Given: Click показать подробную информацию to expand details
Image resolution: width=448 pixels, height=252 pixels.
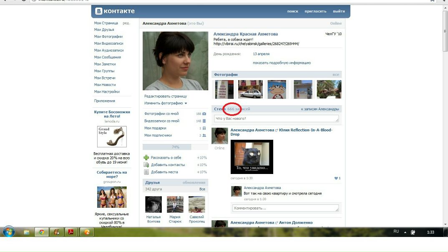Looking at the screenshot, I should coord(282,63).
